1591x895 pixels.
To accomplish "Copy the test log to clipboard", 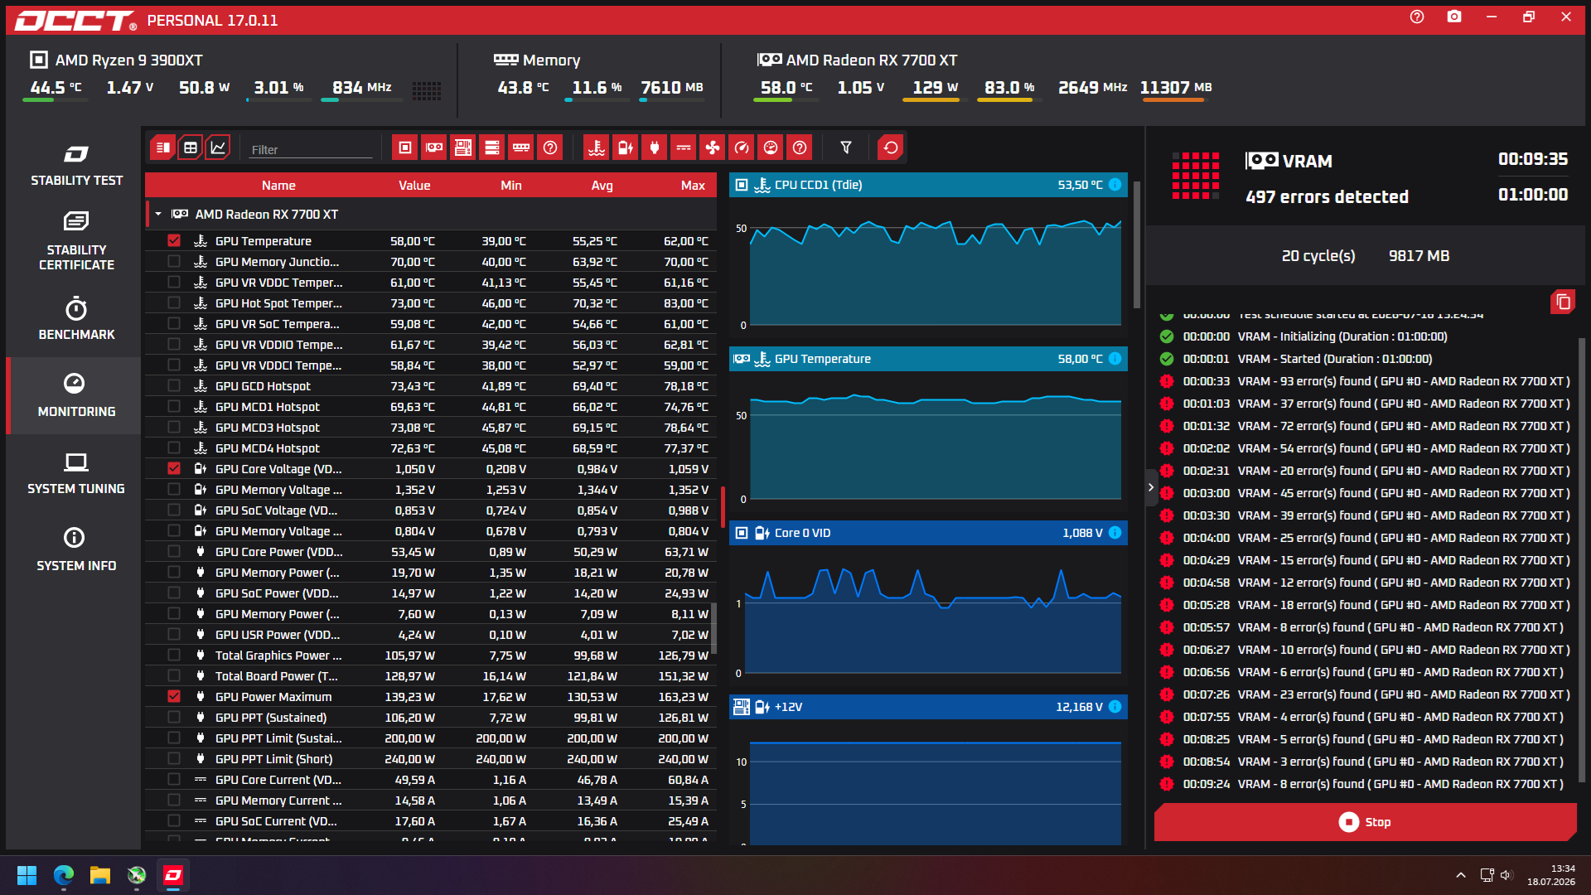I will [1563, 302].
